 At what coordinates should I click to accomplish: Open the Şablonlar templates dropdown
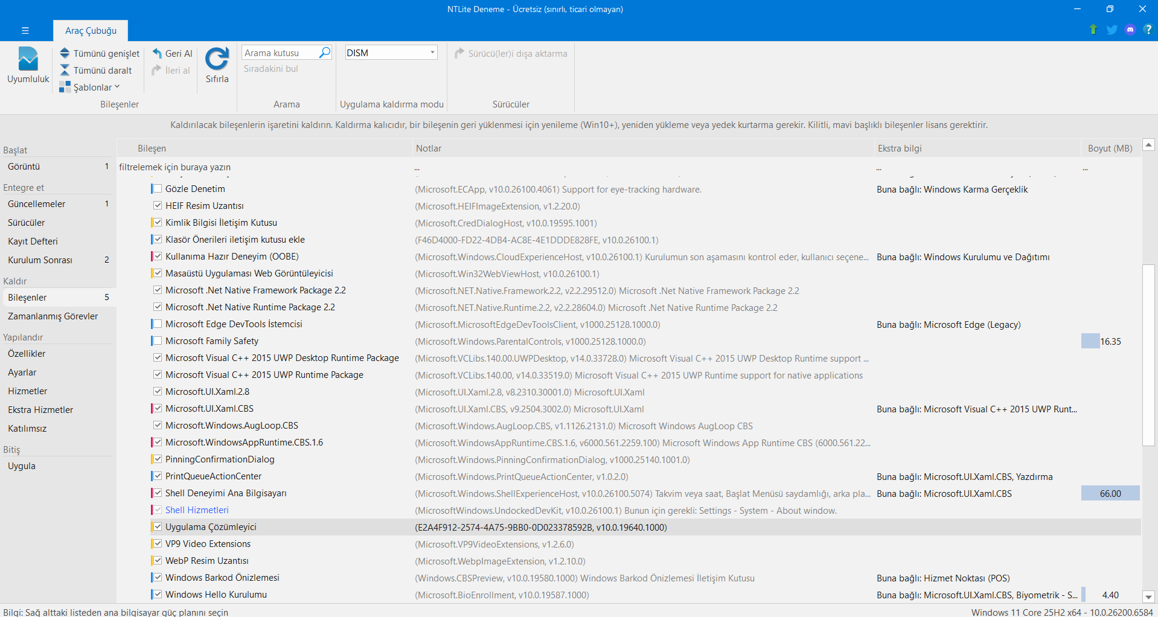click(90, 87)
